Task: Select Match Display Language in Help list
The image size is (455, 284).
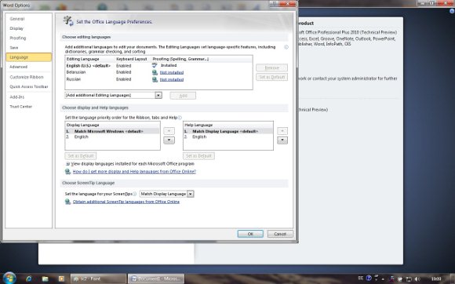Action: pos(228,131)
